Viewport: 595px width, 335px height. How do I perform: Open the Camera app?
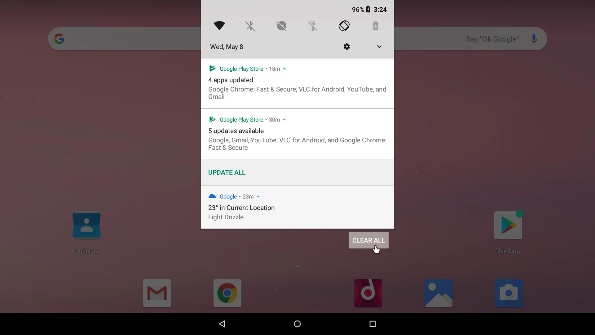[508, 293]
